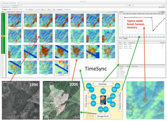This screenshot has height=121, width=167.
Task: Select the open TimeSync browser tab
Action: coord(10,3)
